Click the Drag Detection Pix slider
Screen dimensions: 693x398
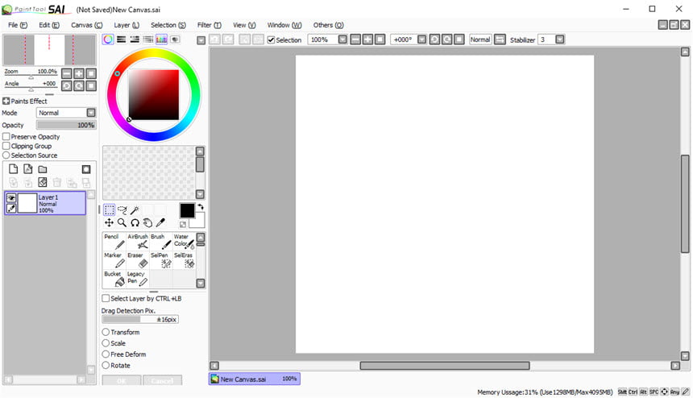coord(140,319)
